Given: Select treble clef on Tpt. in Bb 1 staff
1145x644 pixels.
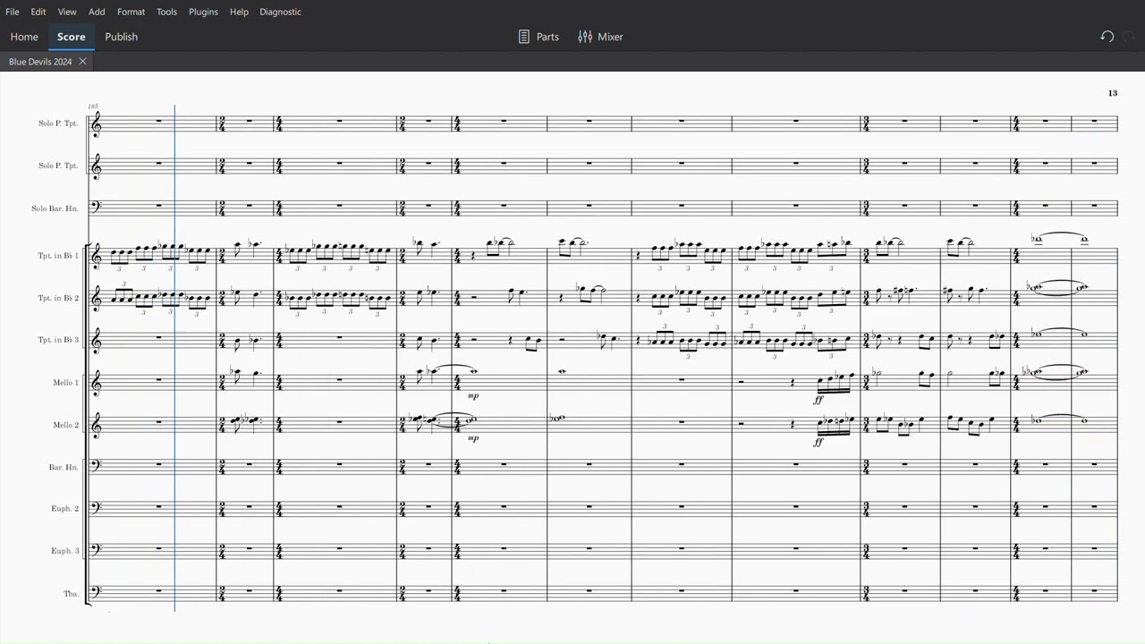Looking at the screenshot, I should click(97, 257).
